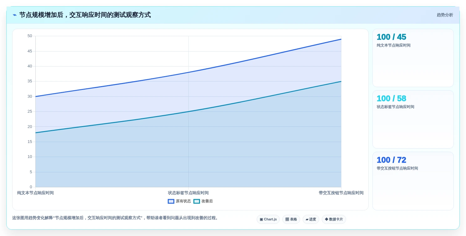Toggle the 原有状态 legend swatch

coord(171,201)
